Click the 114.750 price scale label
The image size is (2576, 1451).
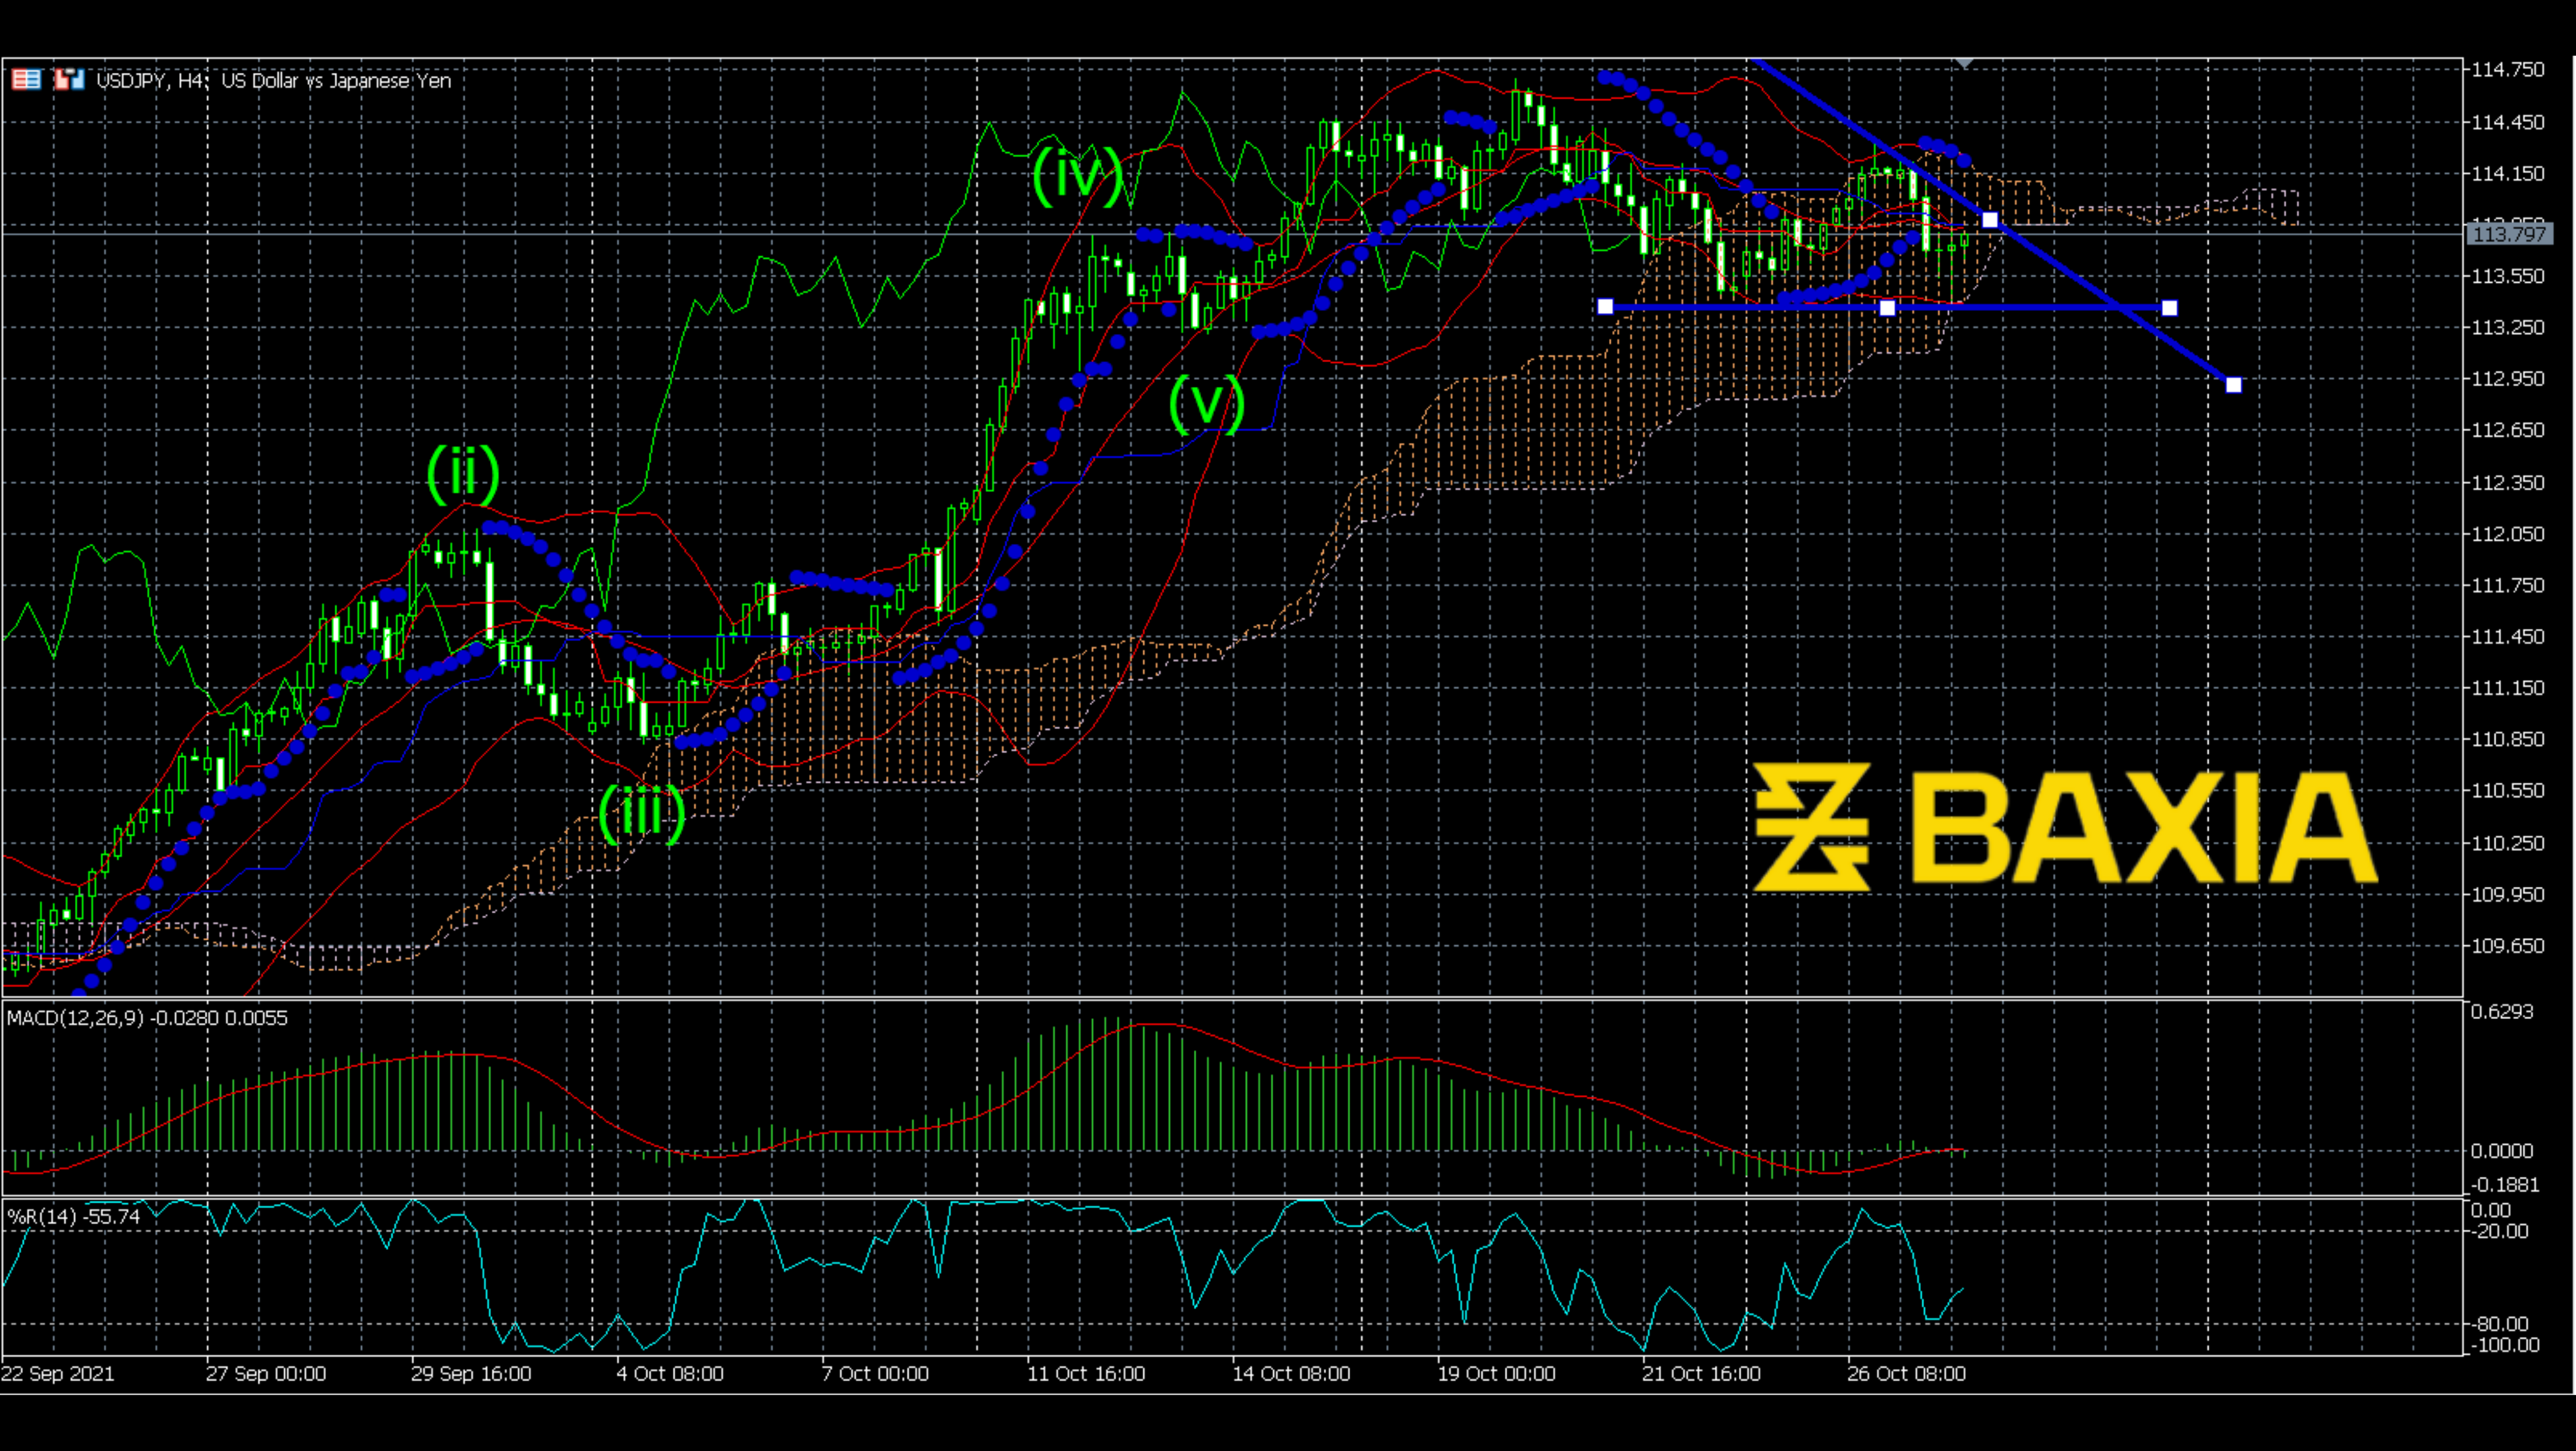point(2507,69)
